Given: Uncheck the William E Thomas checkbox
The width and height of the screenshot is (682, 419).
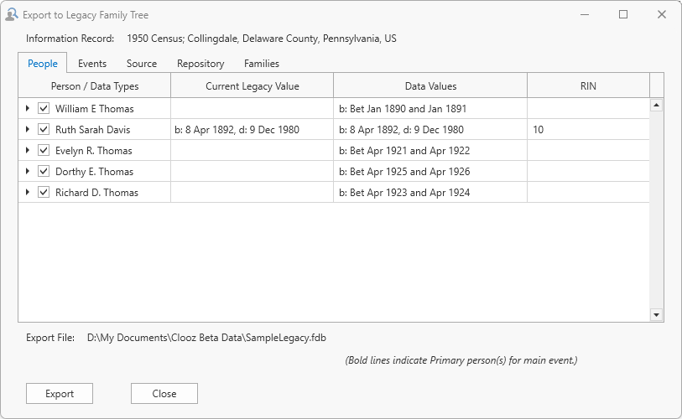Looking at the screenshot, I should 44,109.
